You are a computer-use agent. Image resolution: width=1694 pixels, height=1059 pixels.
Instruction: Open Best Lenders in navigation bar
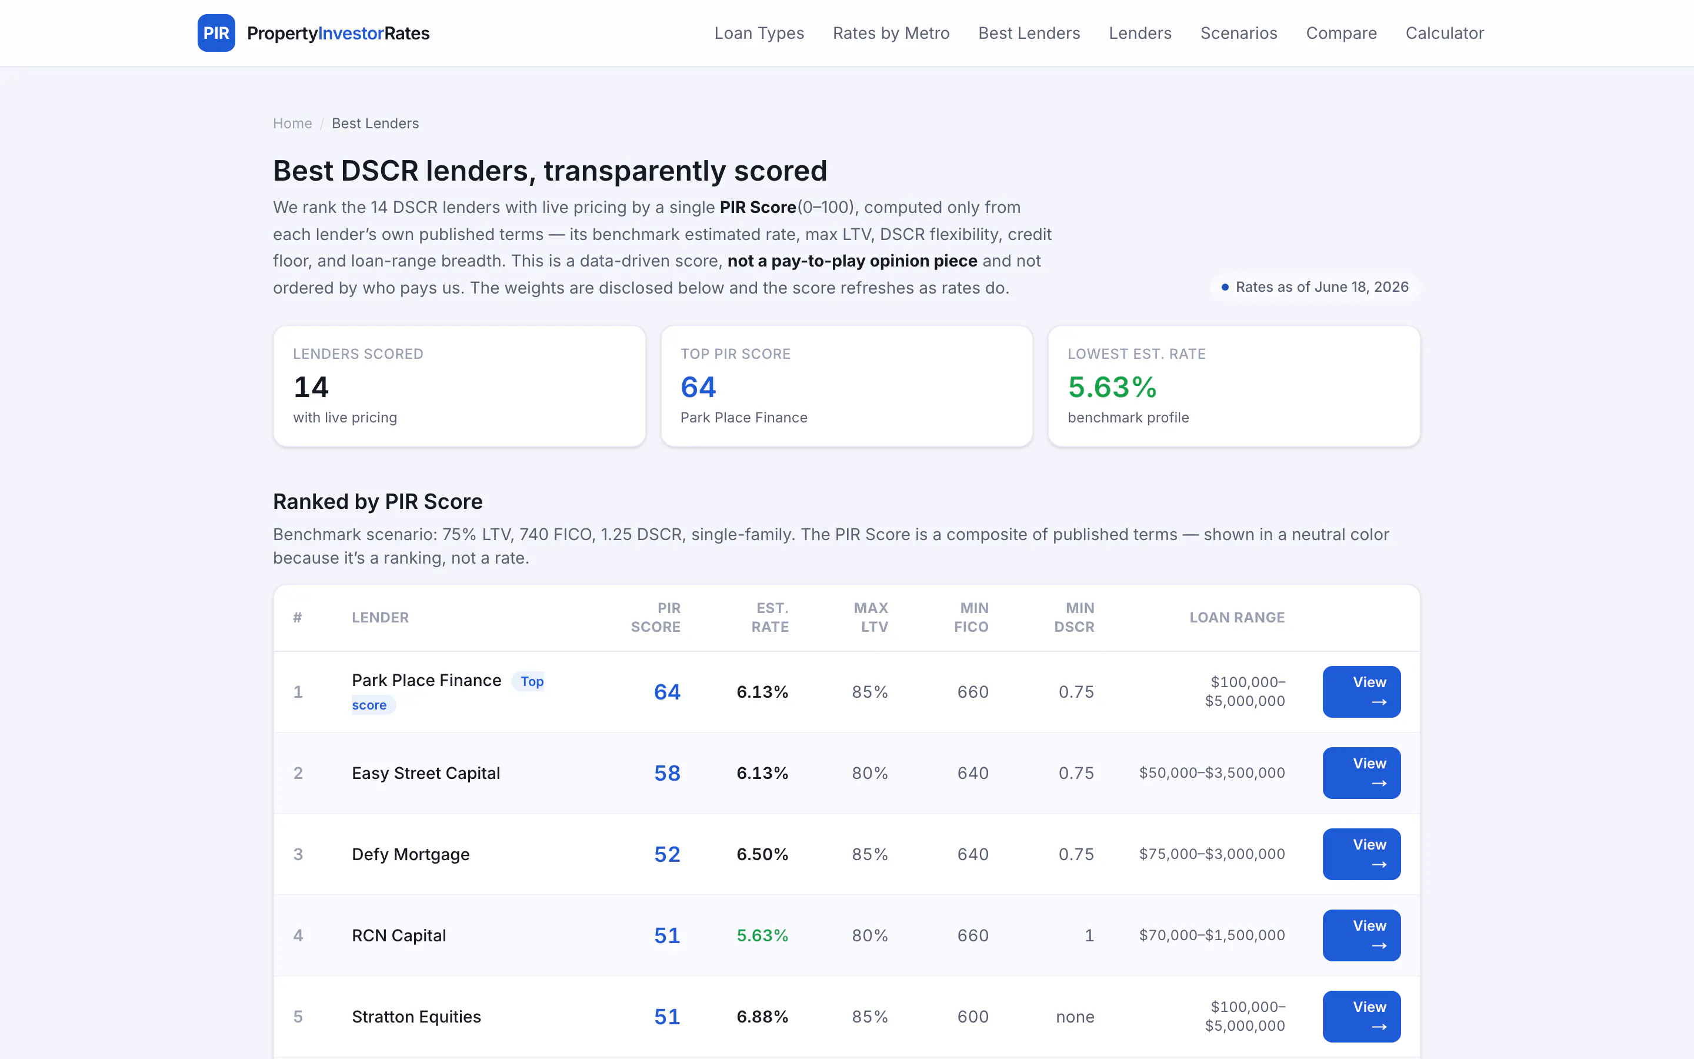(1029, 33)
